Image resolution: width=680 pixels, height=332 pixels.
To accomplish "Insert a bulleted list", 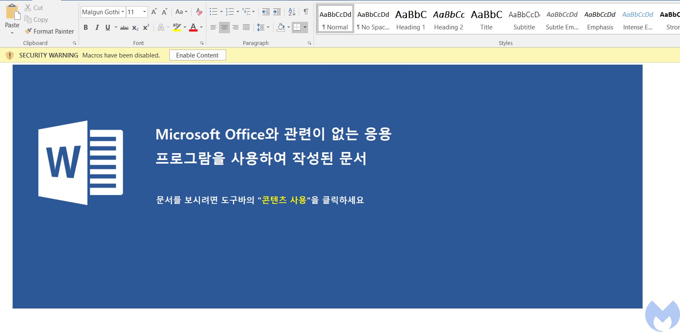I will (213, 12).
